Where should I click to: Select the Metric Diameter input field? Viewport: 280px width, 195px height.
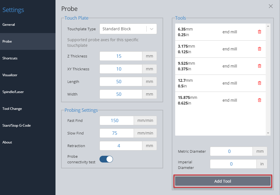pyautogui.click(x=231, y=151)
